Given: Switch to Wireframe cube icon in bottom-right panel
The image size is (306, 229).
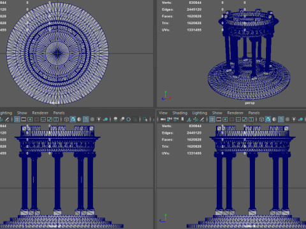Looking at the screenshot, I should tap(261, 120).
